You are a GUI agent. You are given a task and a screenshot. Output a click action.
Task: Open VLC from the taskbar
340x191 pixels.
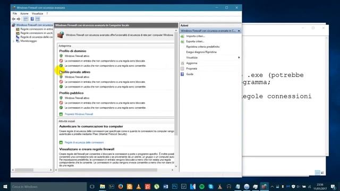coord(139,186)
